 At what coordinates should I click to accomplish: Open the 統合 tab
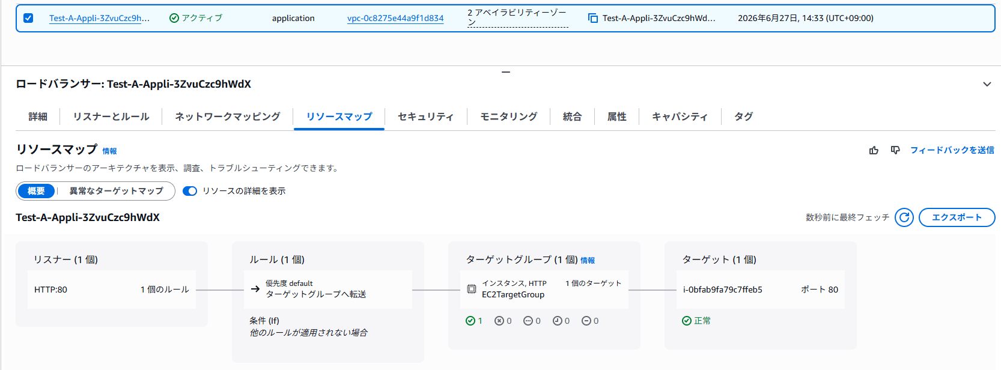[x=572, y=117]
